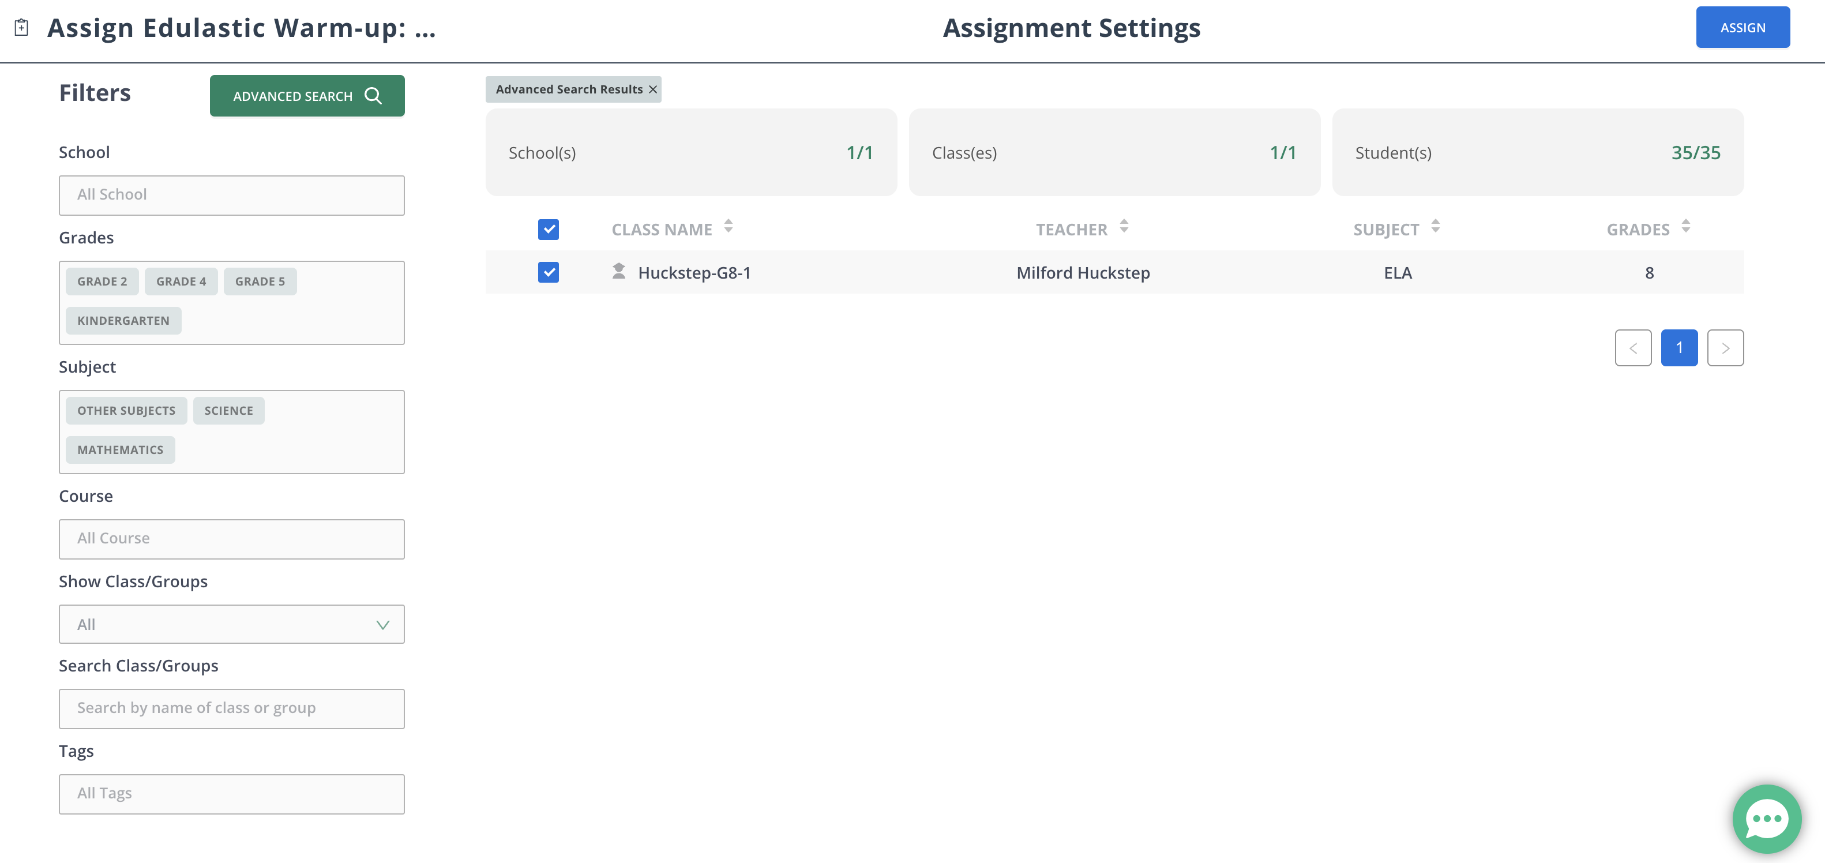
Task: Click the ASSIGN button
Action: click(1742, 27)
